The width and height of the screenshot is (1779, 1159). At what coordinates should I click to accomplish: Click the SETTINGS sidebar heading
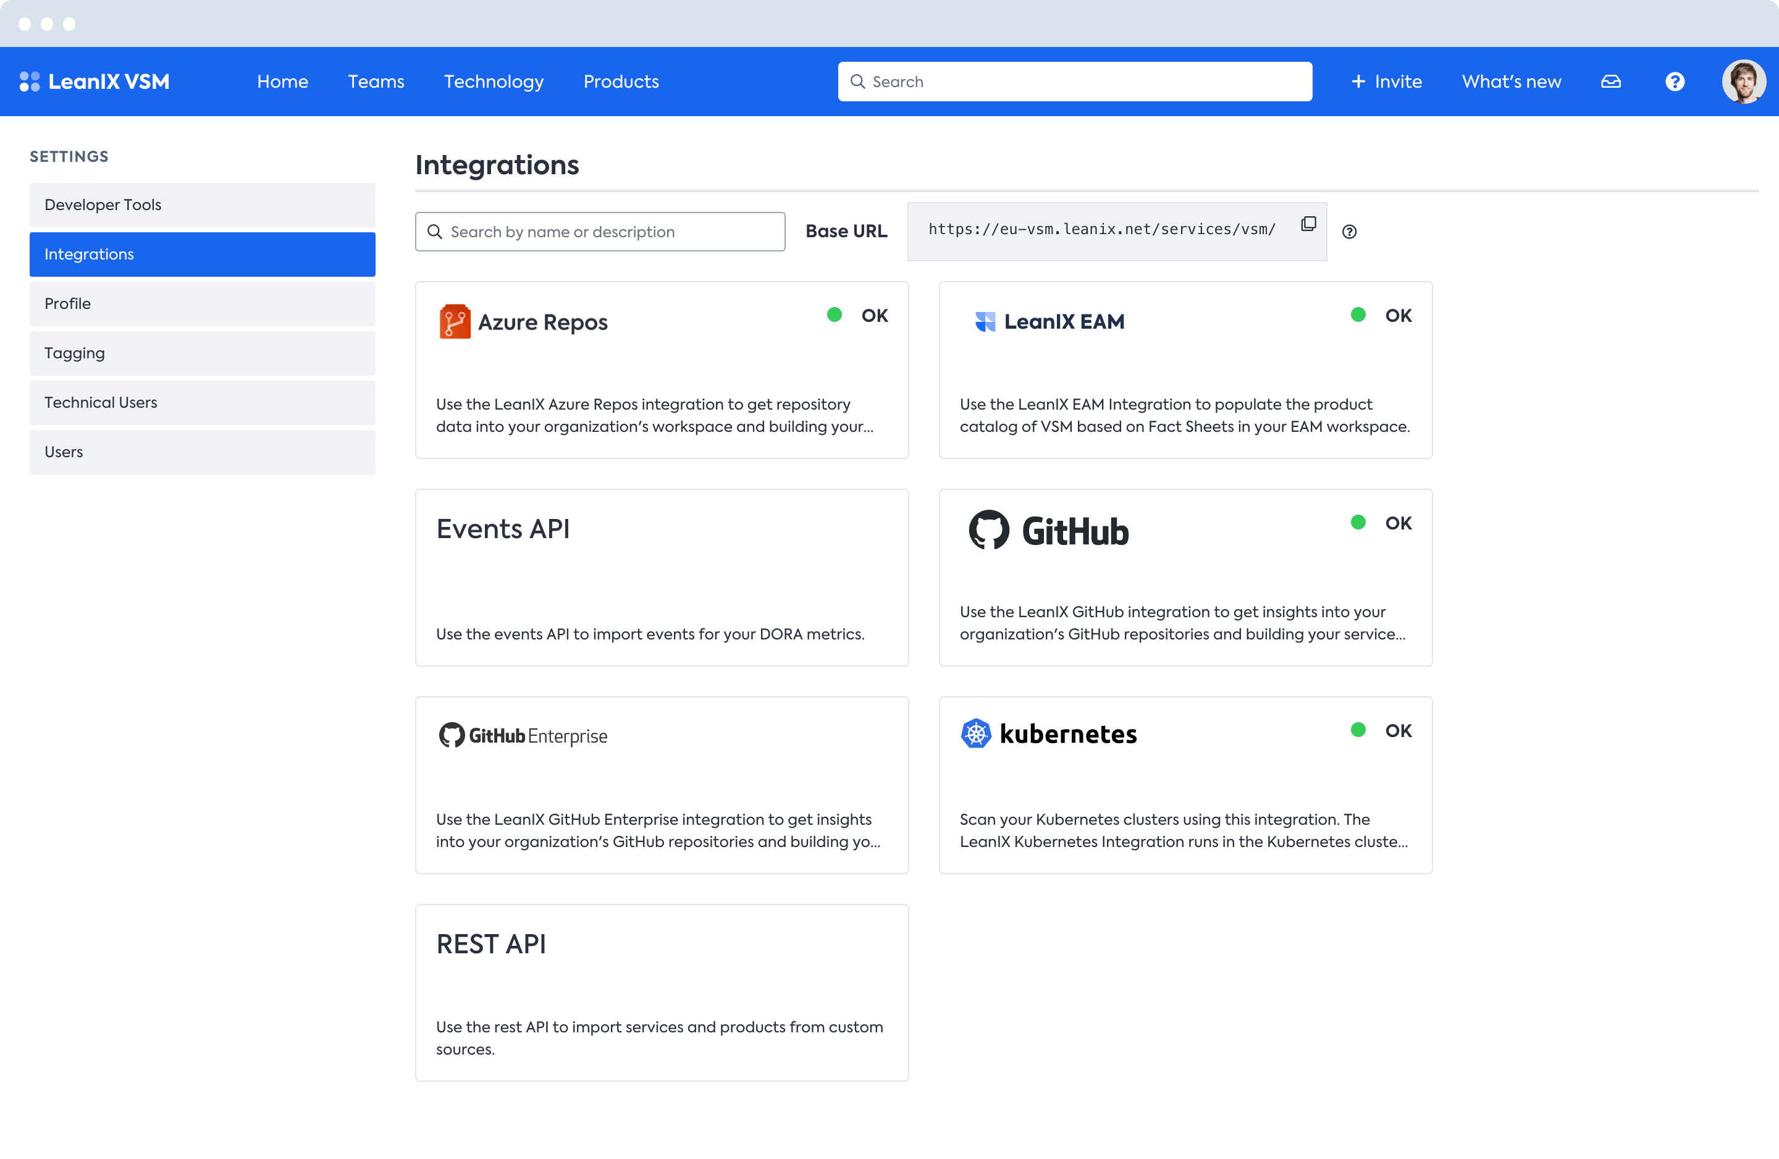coord(69,156)
